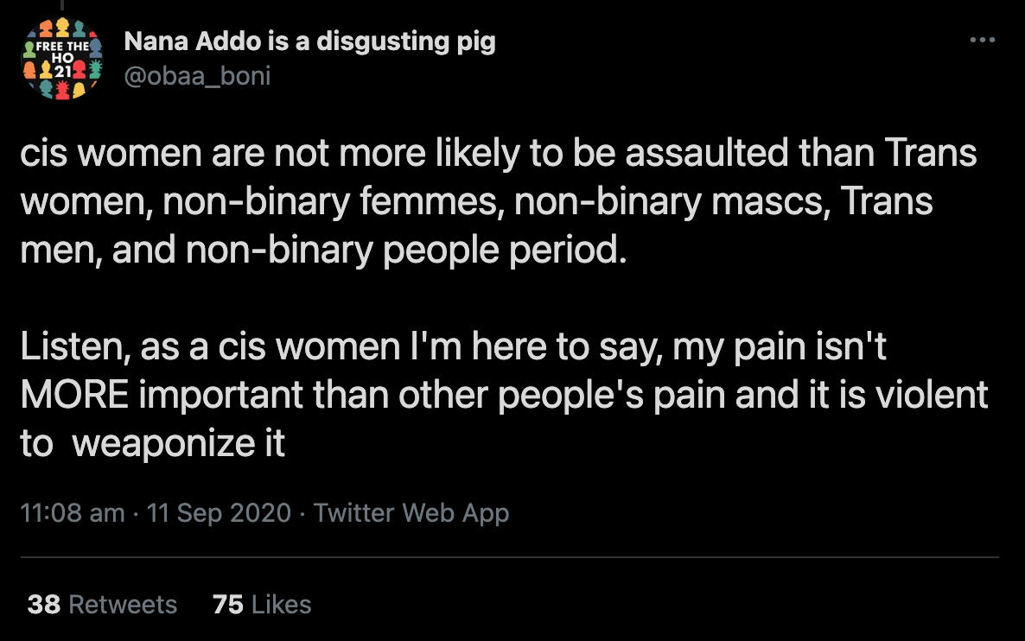Click the first paragraph starting with cis women

coord(497,201)
